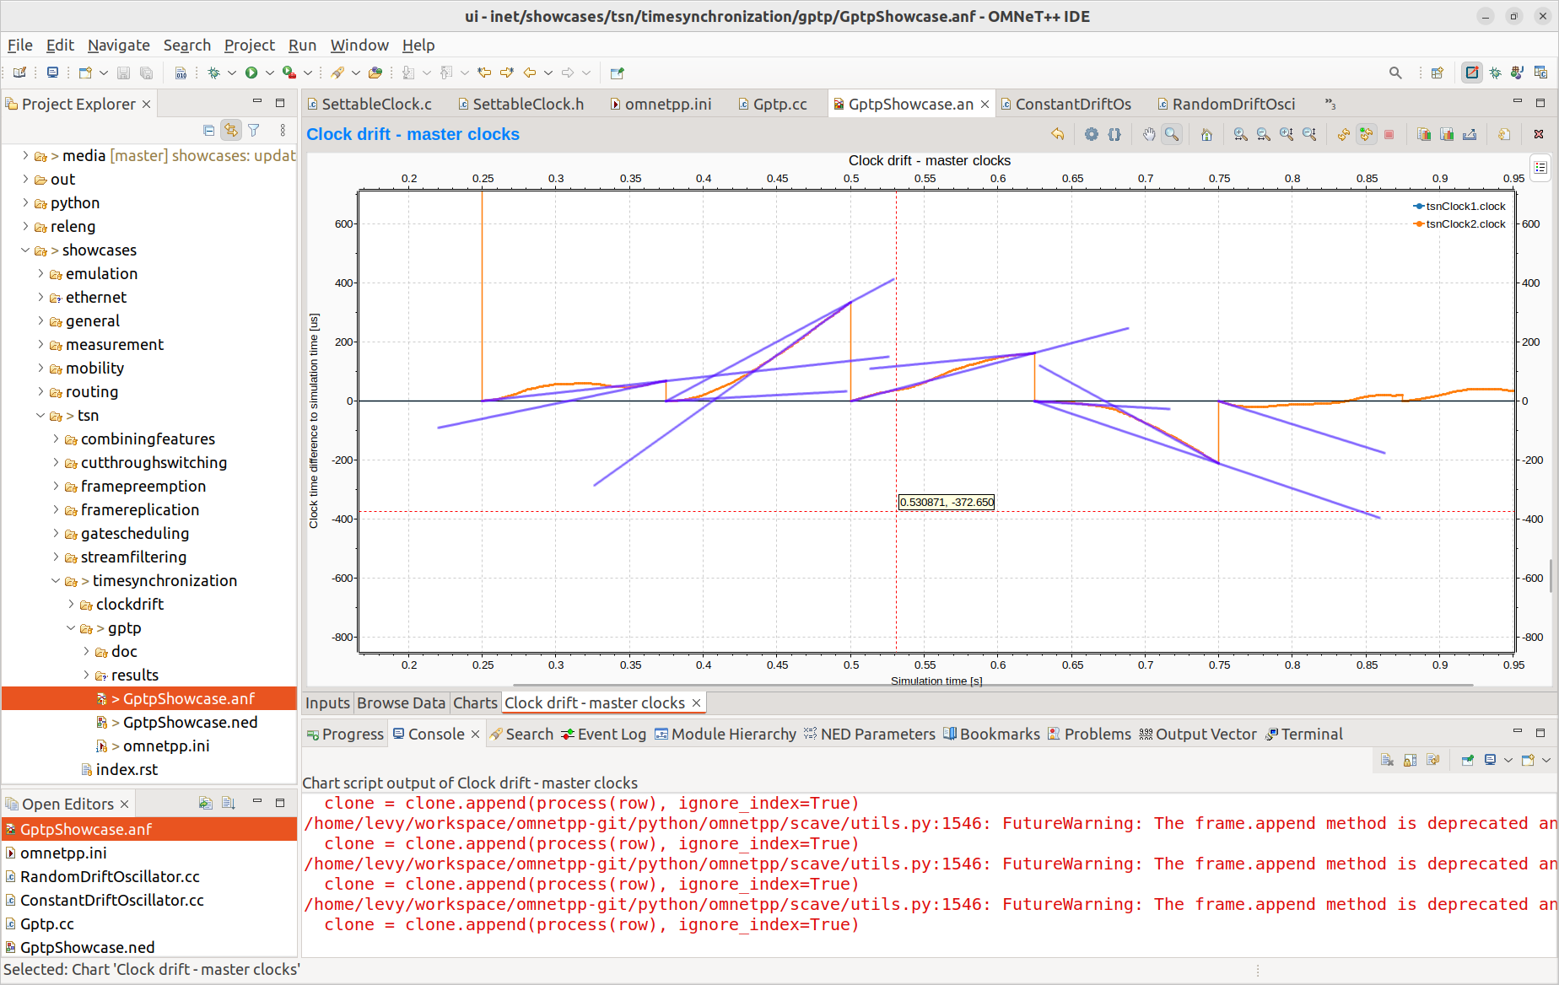Collapse the timesynchronization folder

tap(55, 580)
